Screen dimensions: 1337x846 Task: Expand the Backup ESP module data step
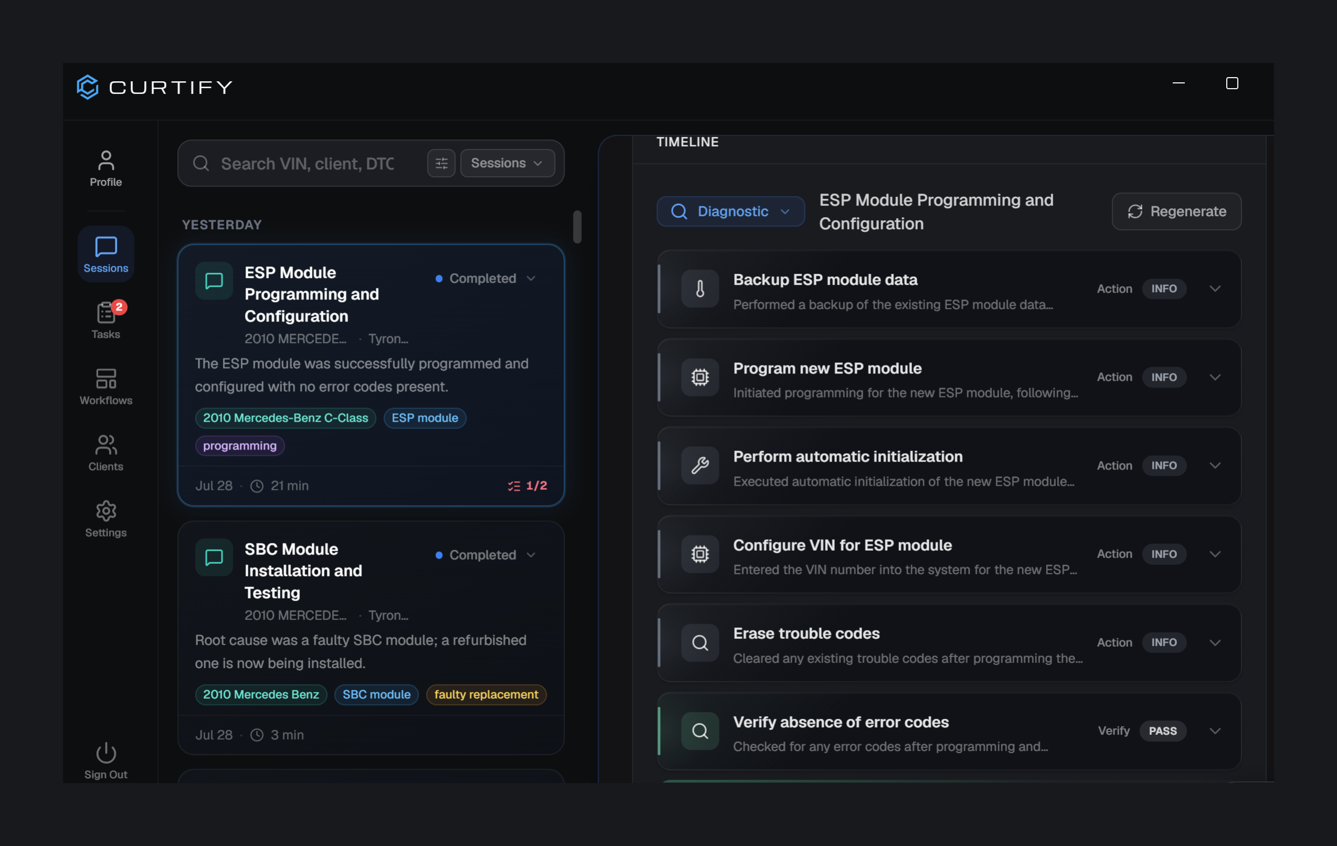click(x=1215, y=288)
